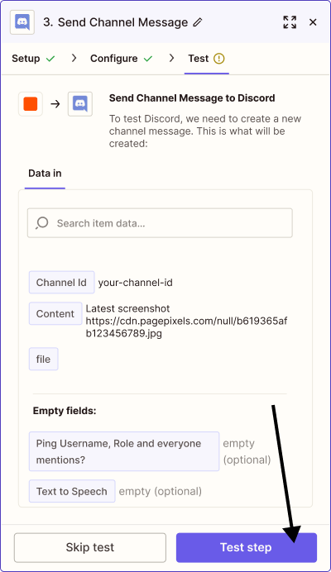Edit step name with pencil icon
The height and width of the screenshot is (572, 331).
tap(197, 22)
